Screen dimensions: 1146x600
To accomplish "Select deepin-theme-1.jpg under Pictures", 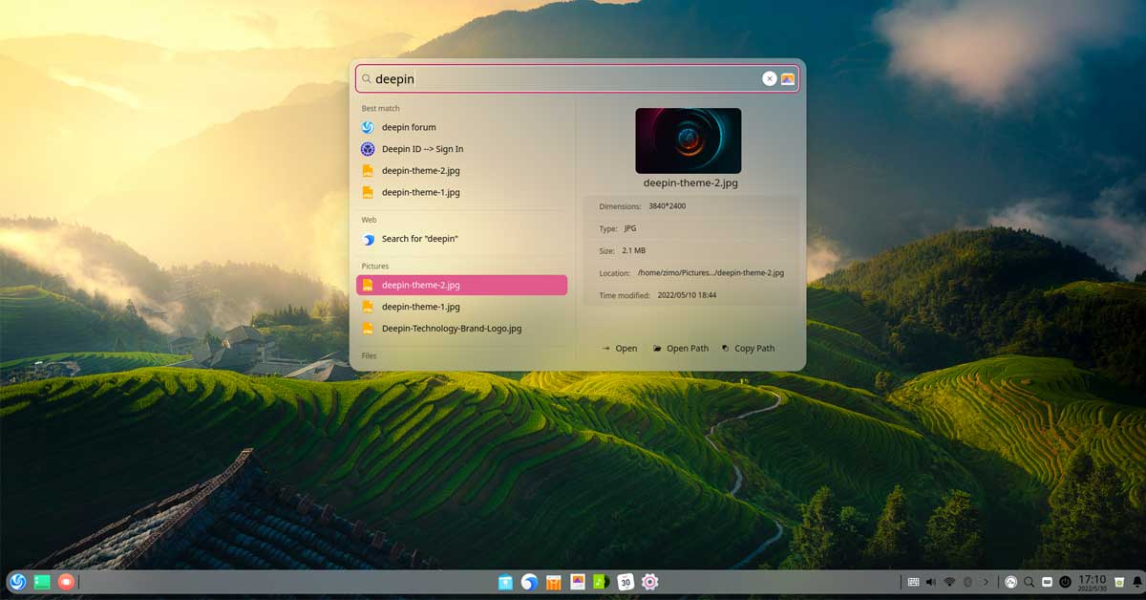I will [x=420, y=306].
